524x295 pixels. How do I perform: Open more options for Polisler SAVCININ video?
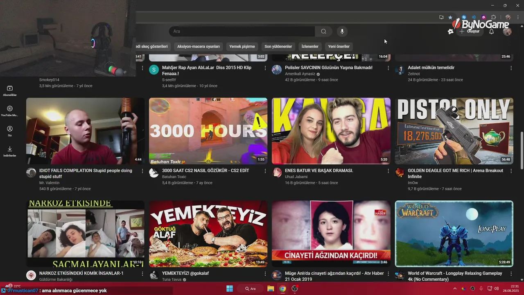pyautogui.click(x=388, y=68)
